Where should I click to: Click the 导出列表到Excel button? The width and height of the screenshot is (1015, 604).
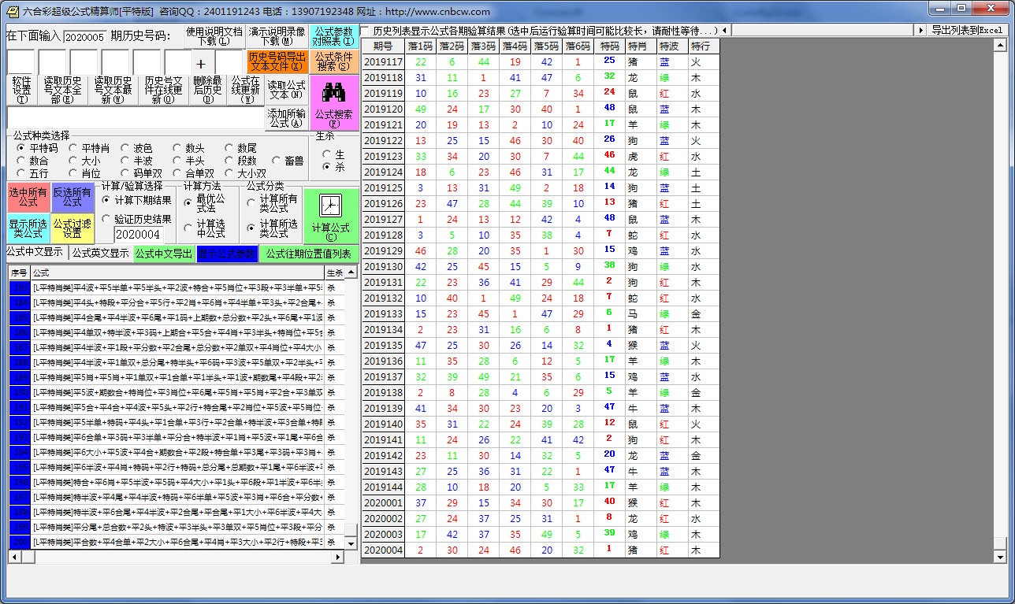point(967,30)
